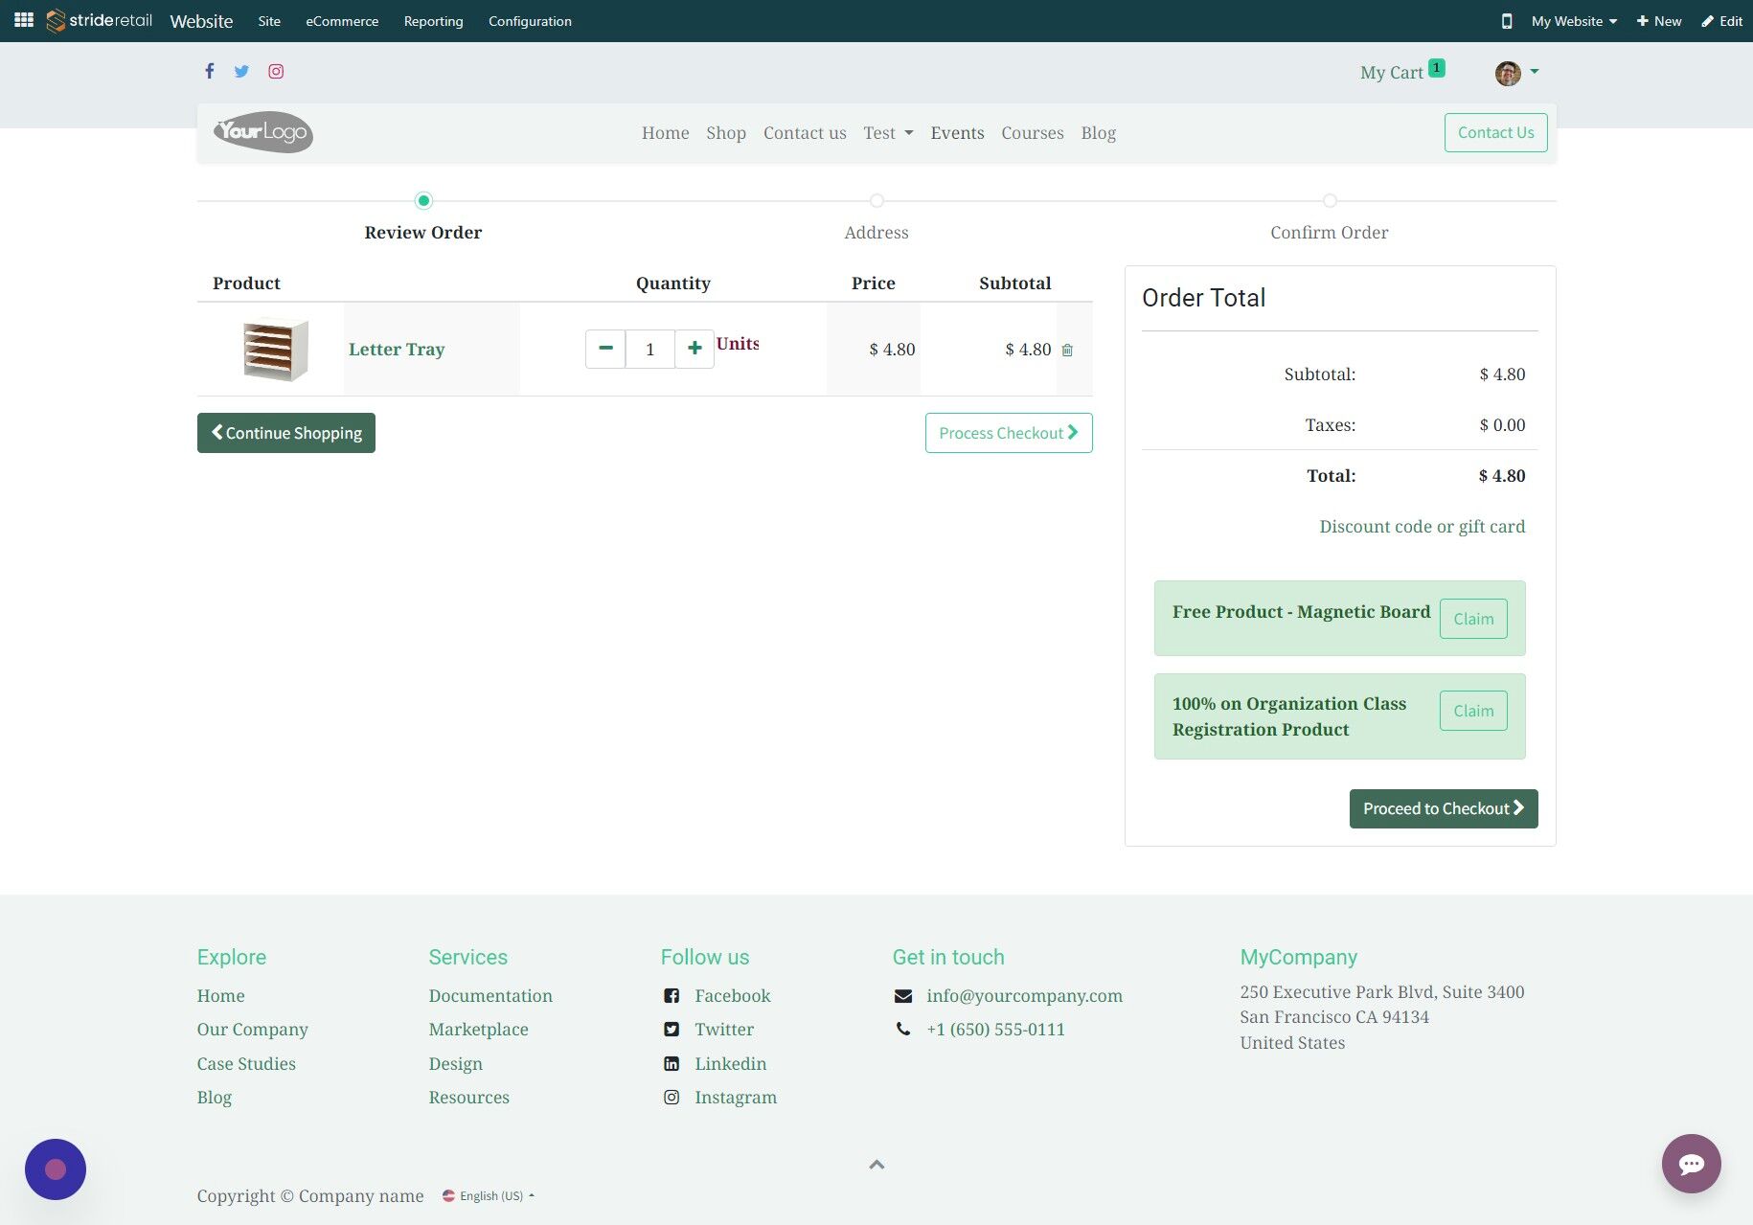Screen dimensions: 1753x1225
Task: Expand the Test menu dropdown
Action: point(888,133)
